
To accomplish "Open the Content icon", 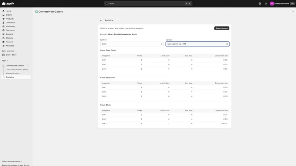I will pos(3,34).
